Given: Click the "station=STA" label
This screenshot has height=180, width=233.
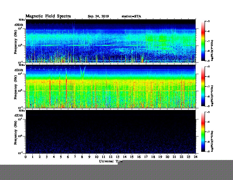Looking at the screenshot, I should (x=132, y=16).
